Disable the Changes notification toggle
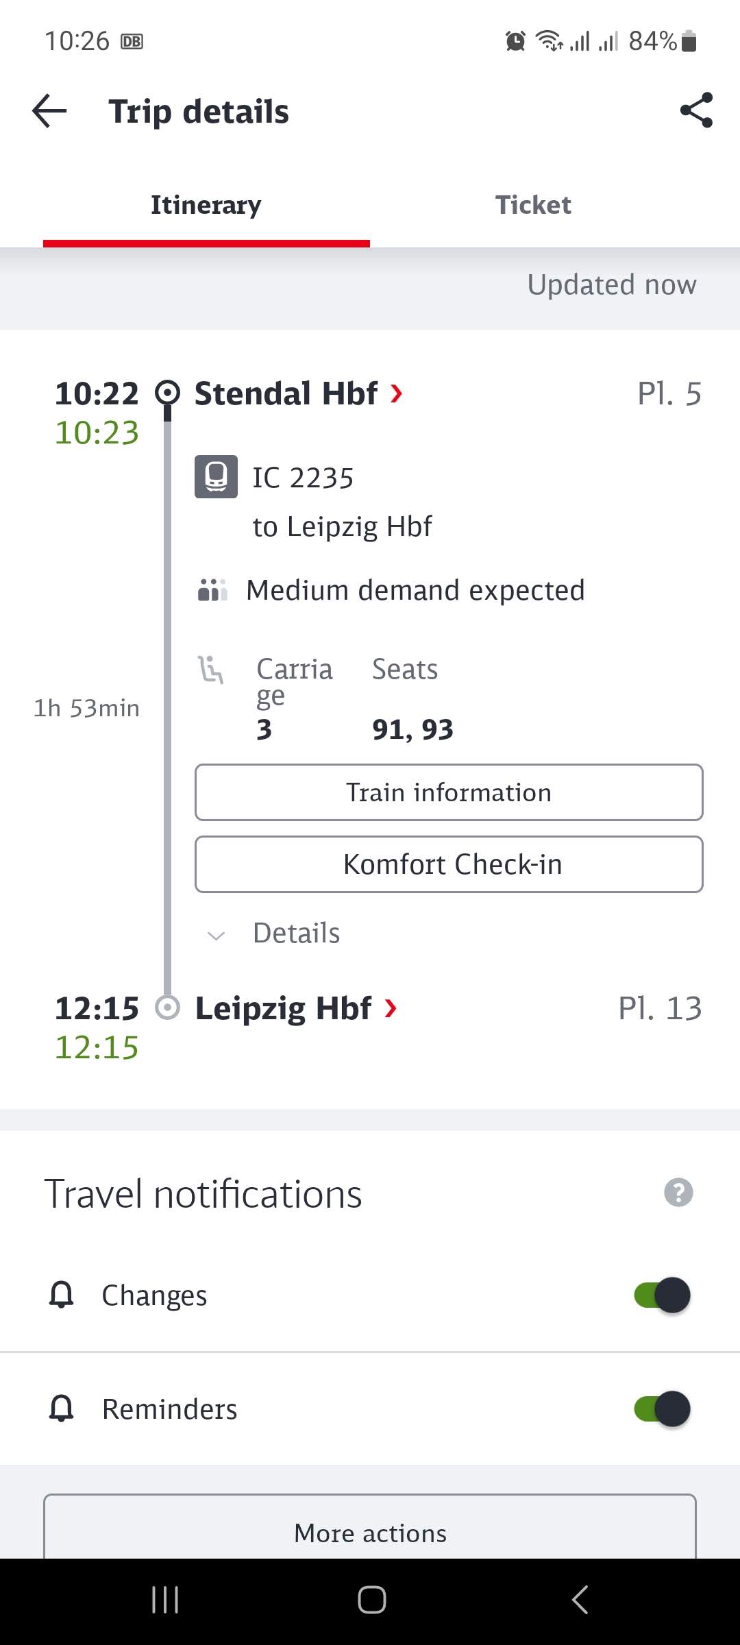Image resolution: width=740 pixels, height=1645 pixels. pos(662,1295)
